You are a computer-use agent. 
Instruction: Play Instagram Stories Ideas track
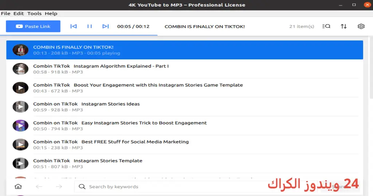pyautogui.click(x=20, y=107)
